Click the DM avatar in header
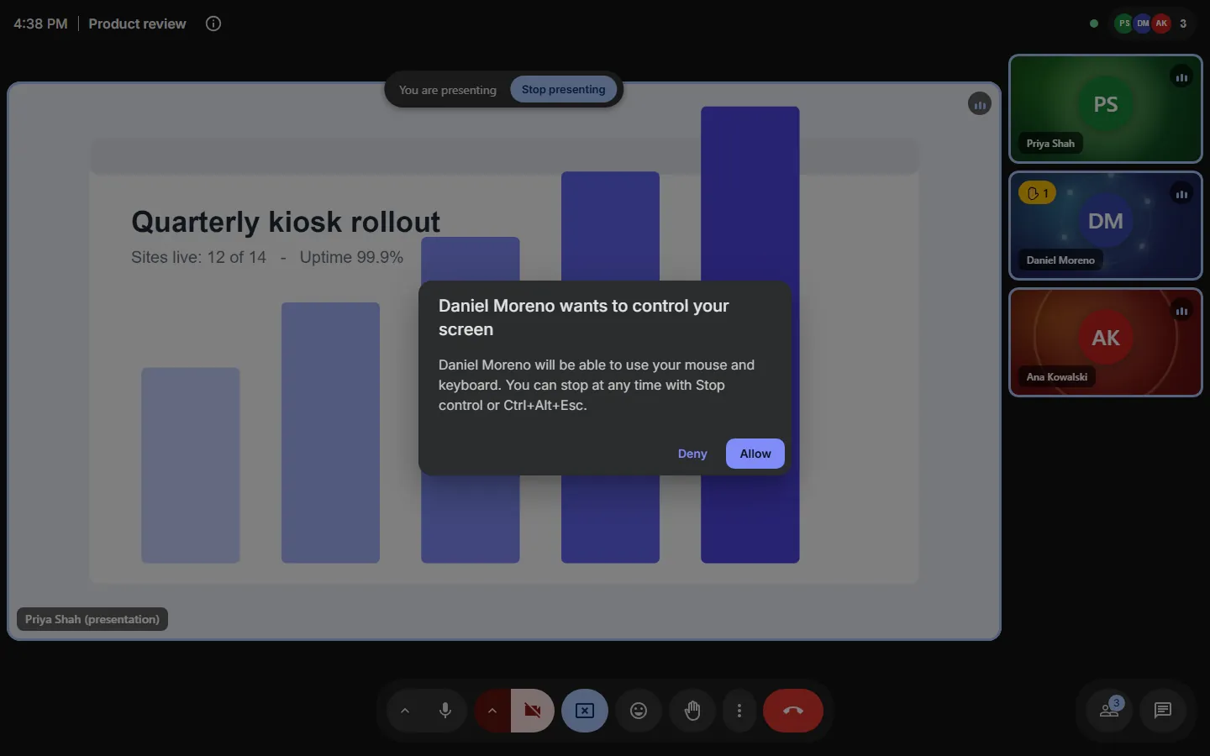Image resolution: width=1210 pixels, height=756 pixels. click(1143, 24)
